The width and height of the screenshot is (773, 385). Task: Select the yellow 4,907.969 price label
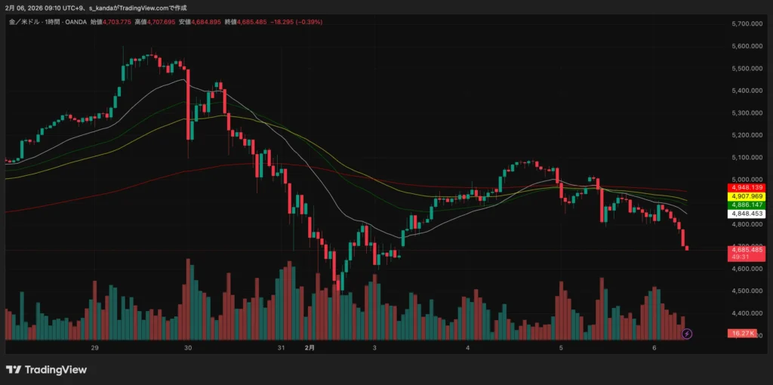(746, 196)
